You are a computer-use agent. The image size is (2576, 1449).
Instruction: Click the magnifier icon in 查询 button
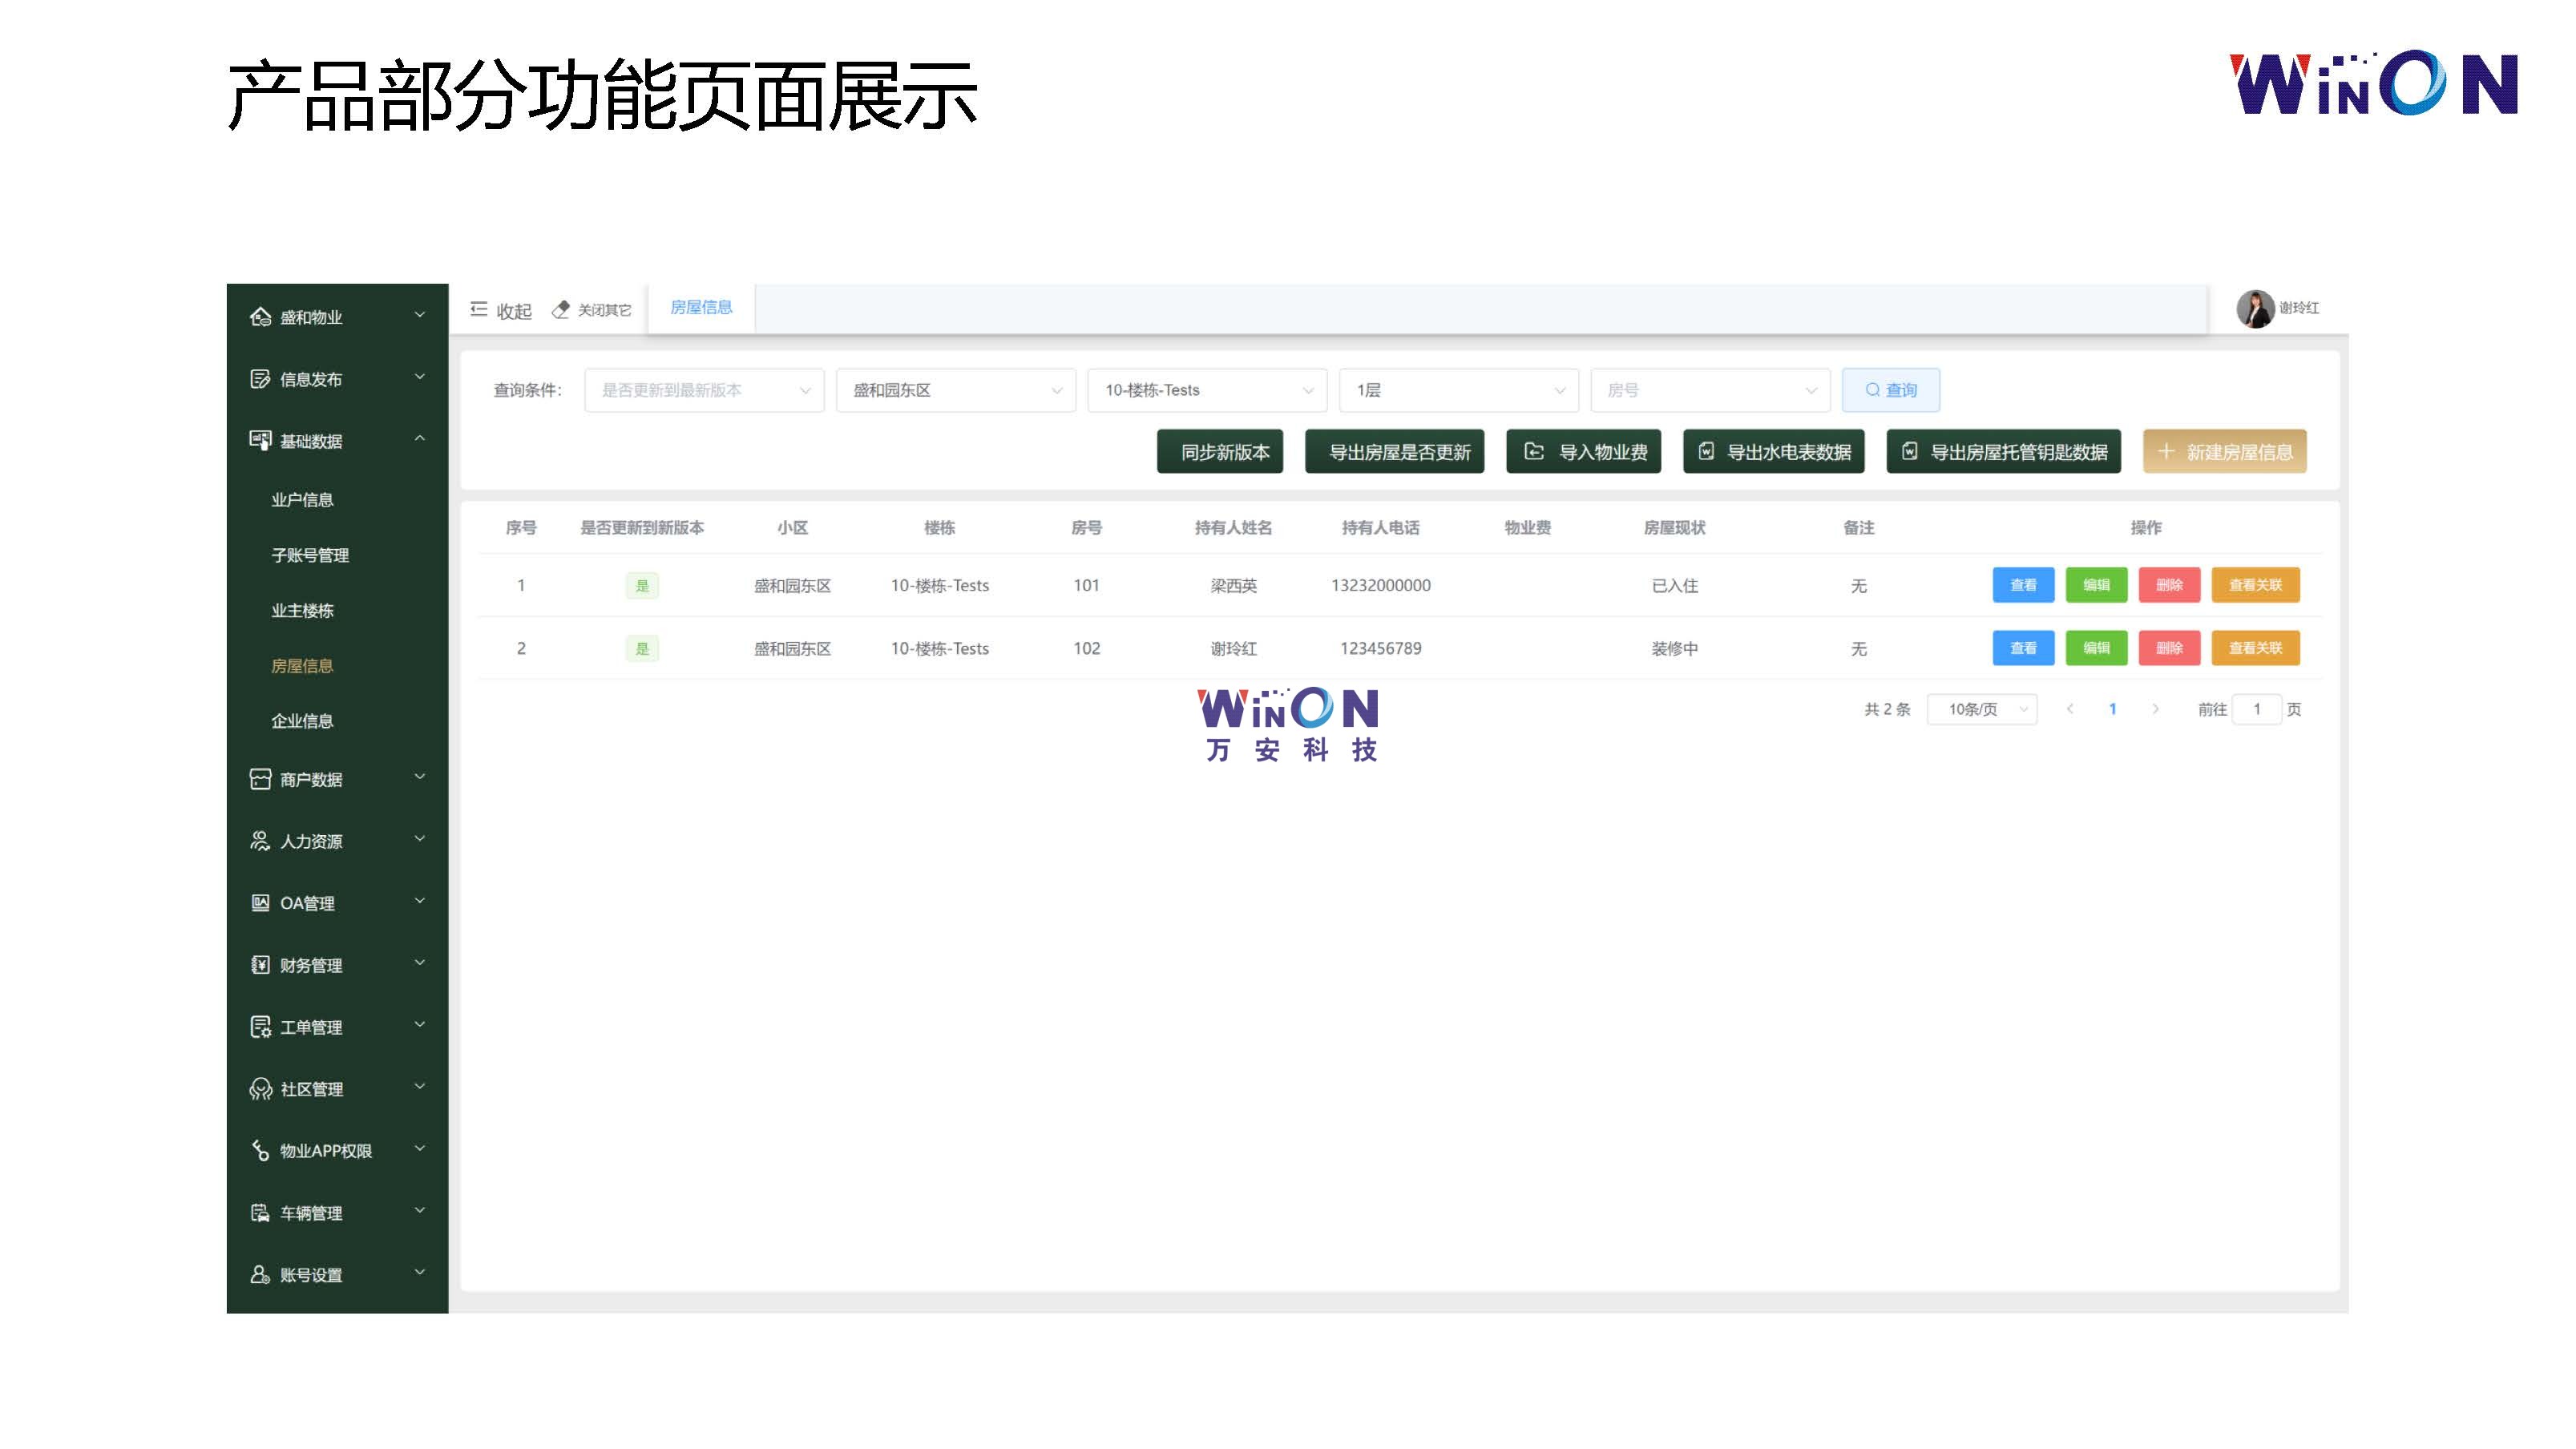pos(1872,390)
